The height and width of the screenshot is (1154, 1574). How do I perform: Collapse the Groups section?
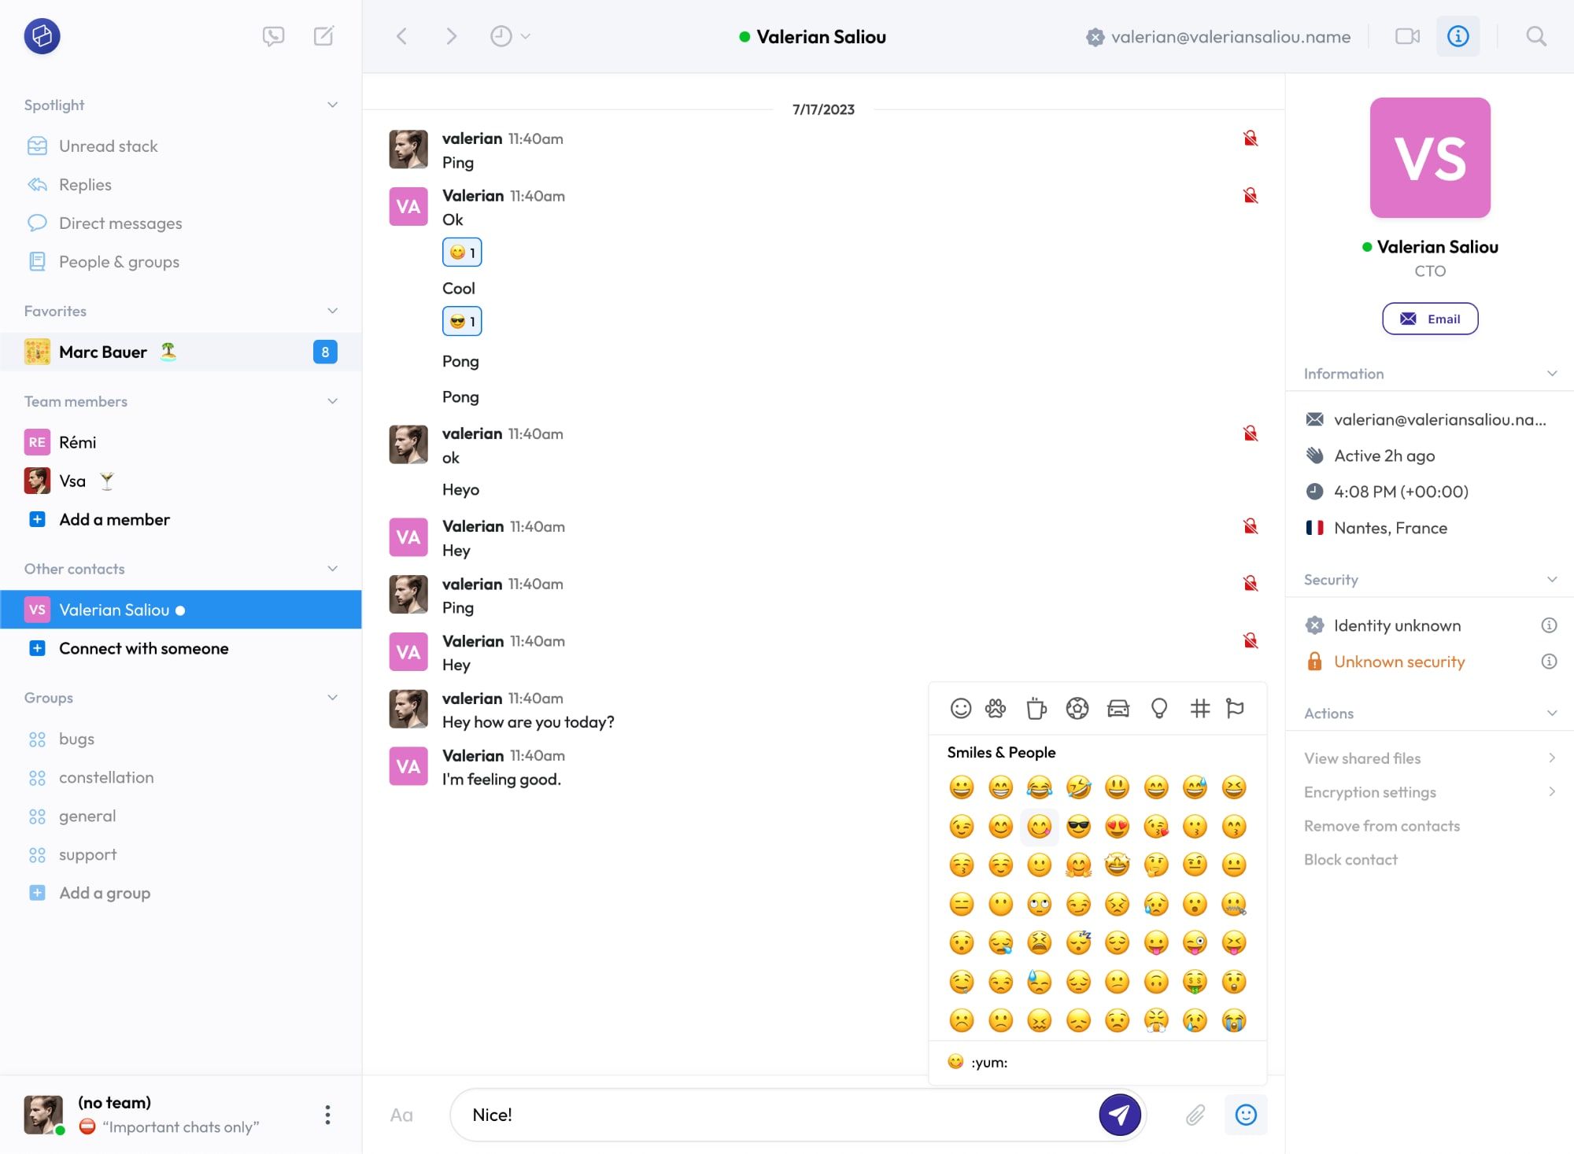coord(331,698)
